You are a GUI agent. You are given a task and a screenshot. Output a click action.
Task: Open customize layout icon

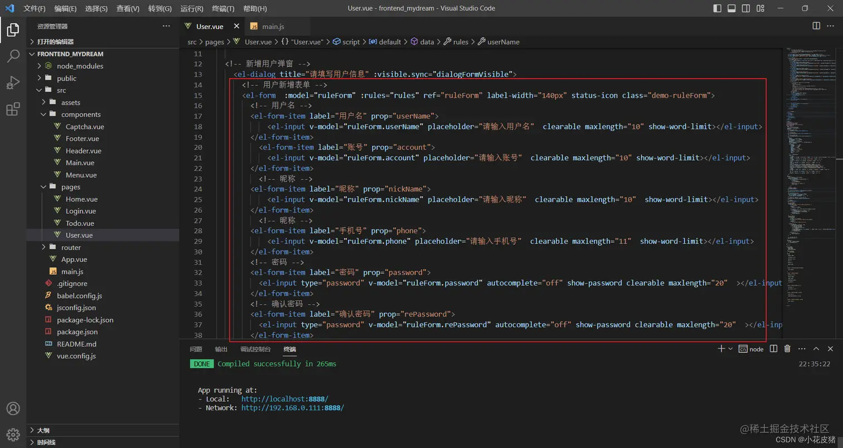click(x=760, y=8)
